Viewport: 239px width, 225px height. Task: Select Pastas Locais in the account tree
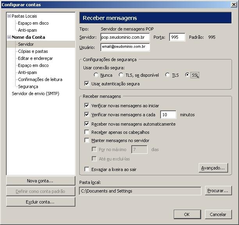(x=24, y=16)
